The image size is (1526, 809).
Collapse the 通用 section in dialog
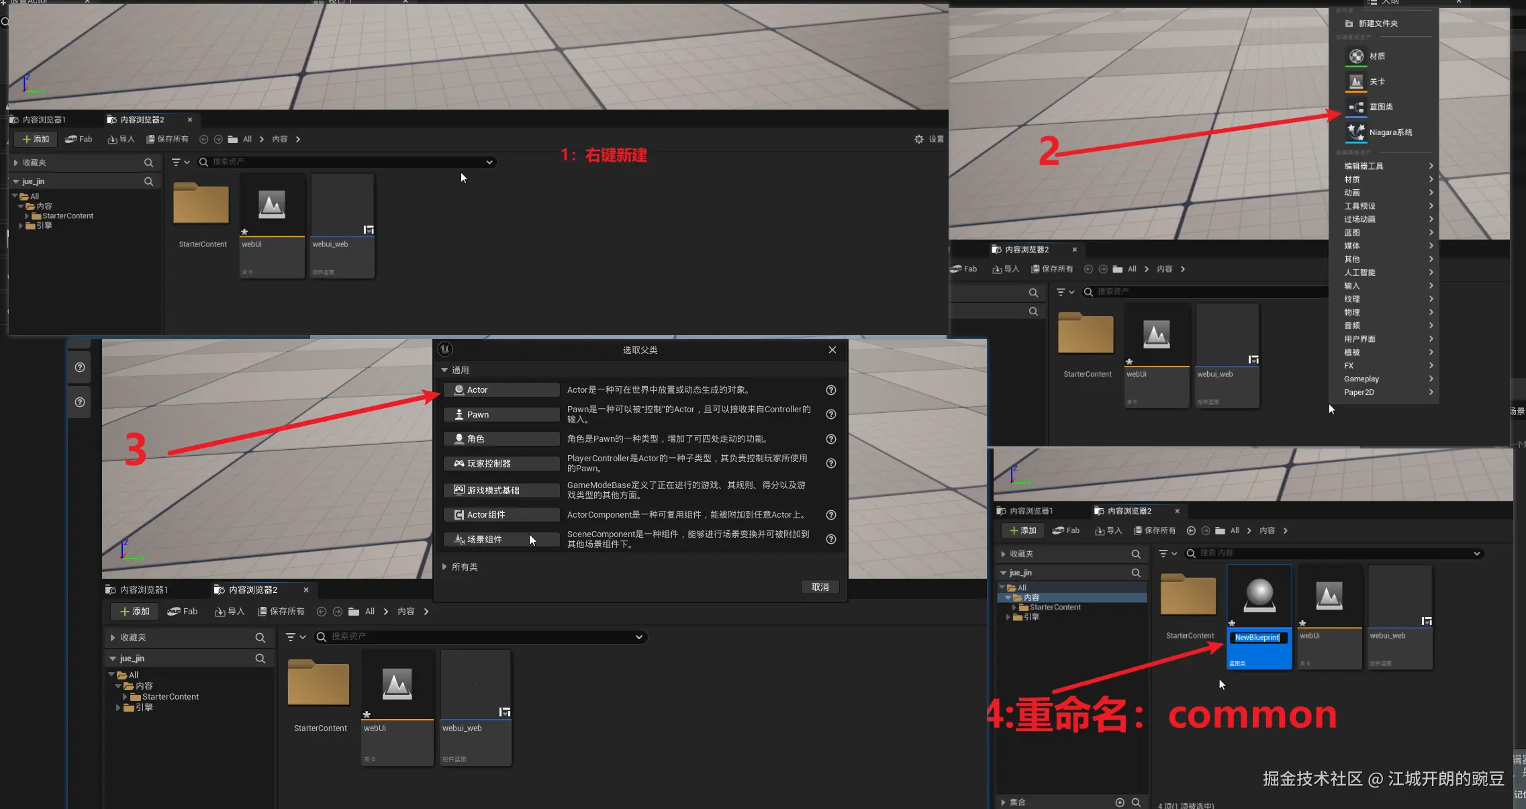[444, 371]
